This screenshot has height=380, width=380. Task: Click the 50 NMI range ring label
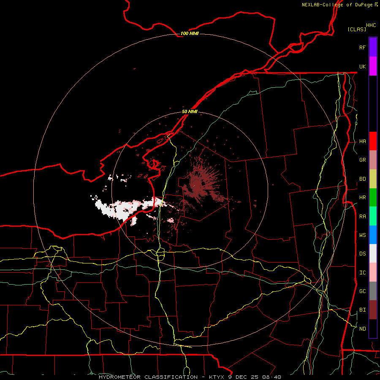190,111
